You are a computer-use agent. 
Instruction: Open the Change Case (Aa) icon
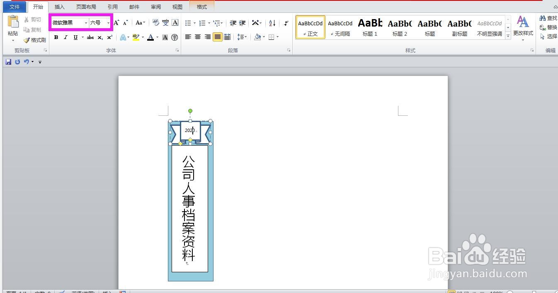click(x=140, y=23)
